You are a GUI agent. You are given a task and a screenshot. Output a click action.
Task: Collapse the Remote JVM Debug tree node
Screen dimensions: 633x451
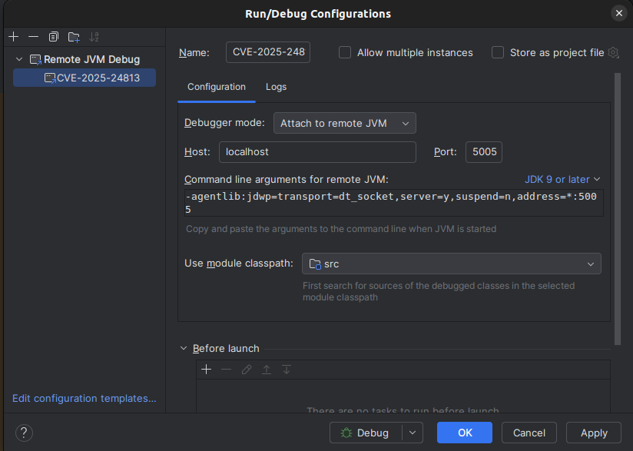[x=19, y=59]
